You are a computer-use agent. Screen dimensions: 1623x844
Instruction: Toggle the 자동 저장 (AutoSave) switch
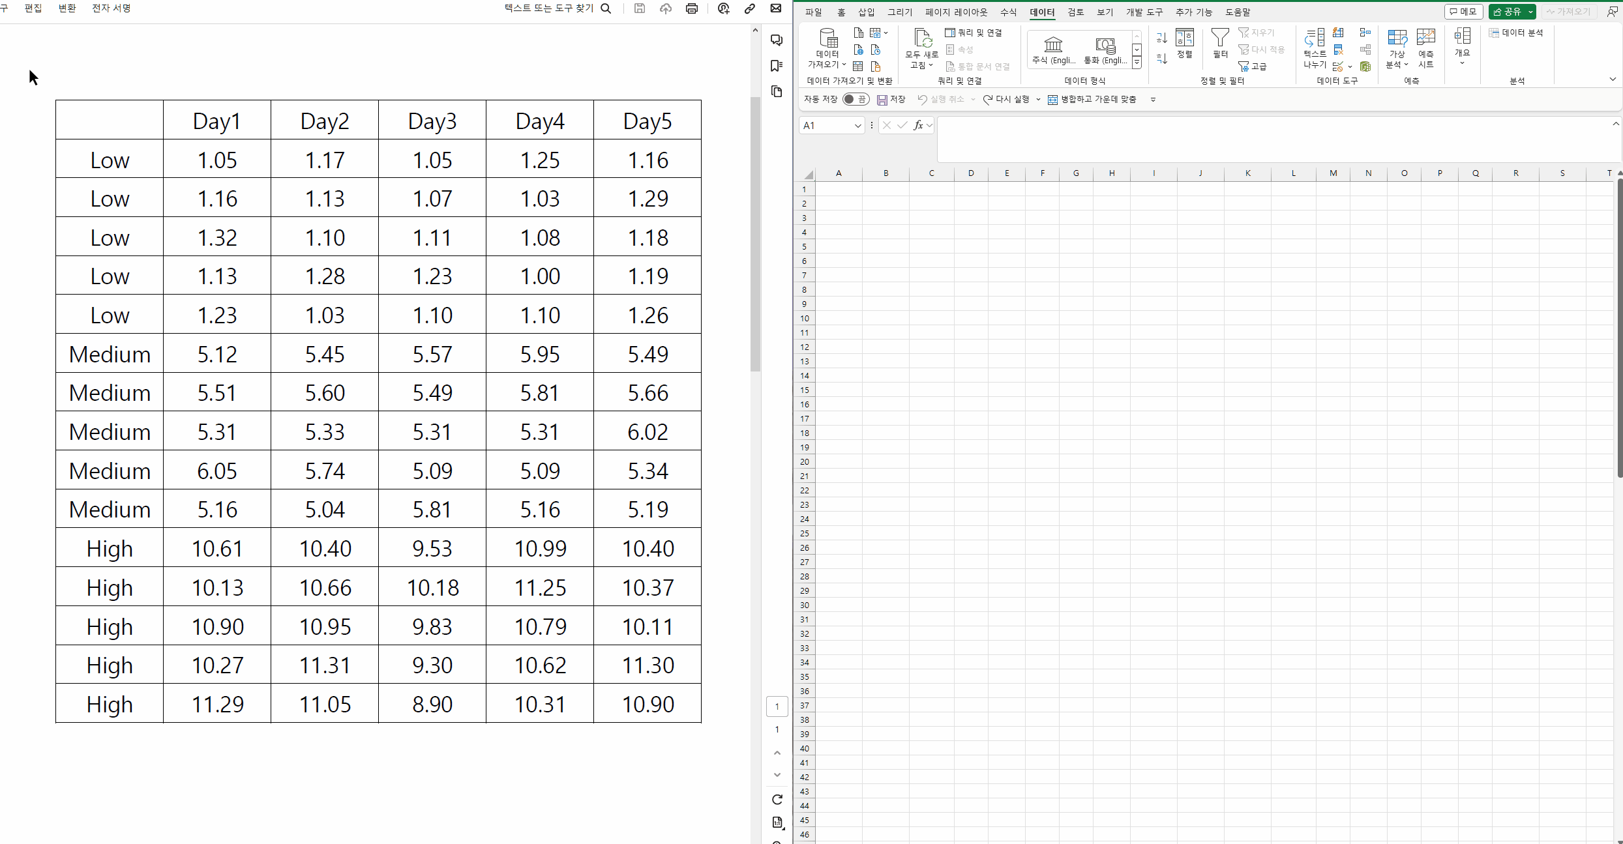(855, 99)
